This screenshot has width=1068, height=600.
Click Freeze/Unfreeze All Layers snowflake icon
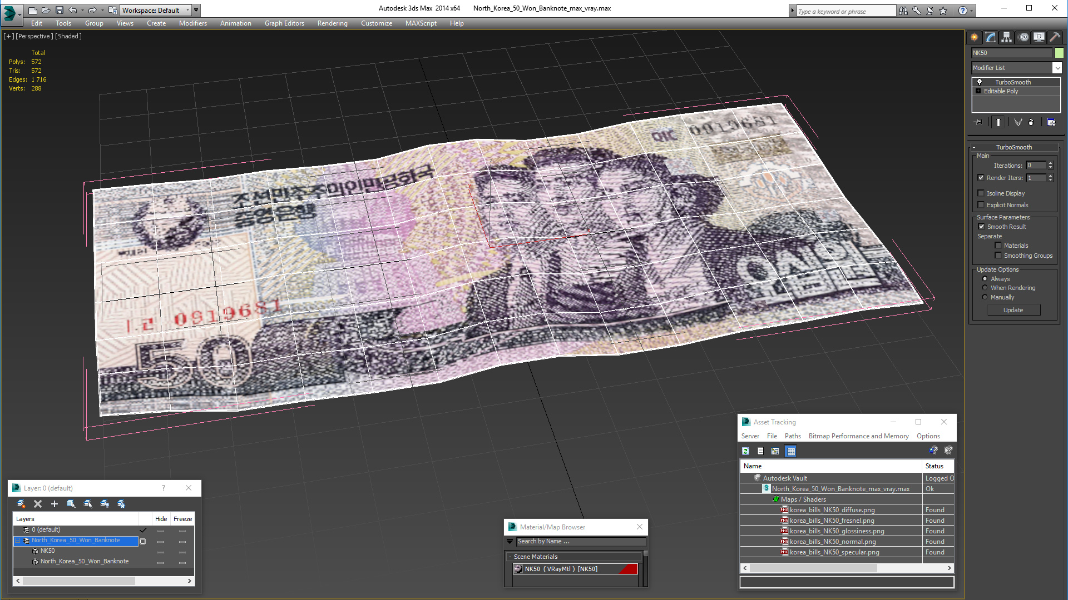click(121, 504)
